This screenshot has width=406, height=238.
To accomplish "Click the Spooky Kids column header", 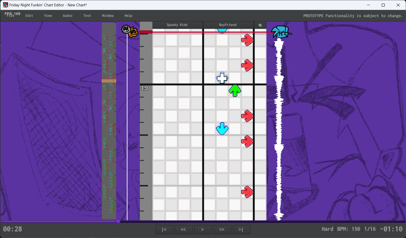I will coord(177,25).
